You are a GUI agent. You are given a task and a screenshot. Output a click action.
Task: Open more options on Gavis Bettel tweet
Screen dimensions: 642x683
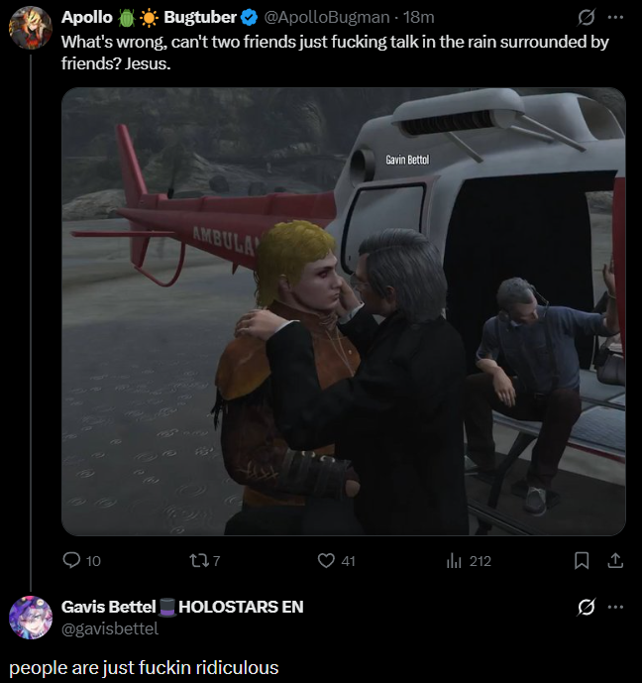(615, 607)
